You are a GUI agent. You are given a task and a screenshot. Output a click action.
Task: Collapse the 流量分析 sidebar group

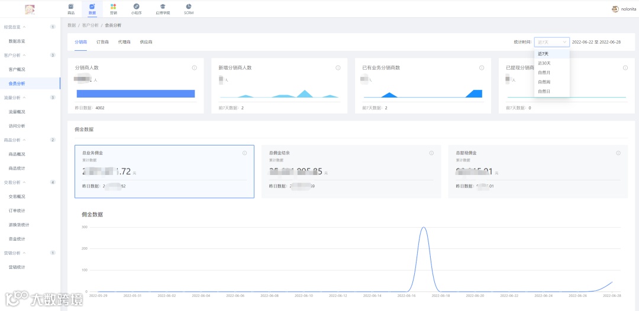pos(24,98)
